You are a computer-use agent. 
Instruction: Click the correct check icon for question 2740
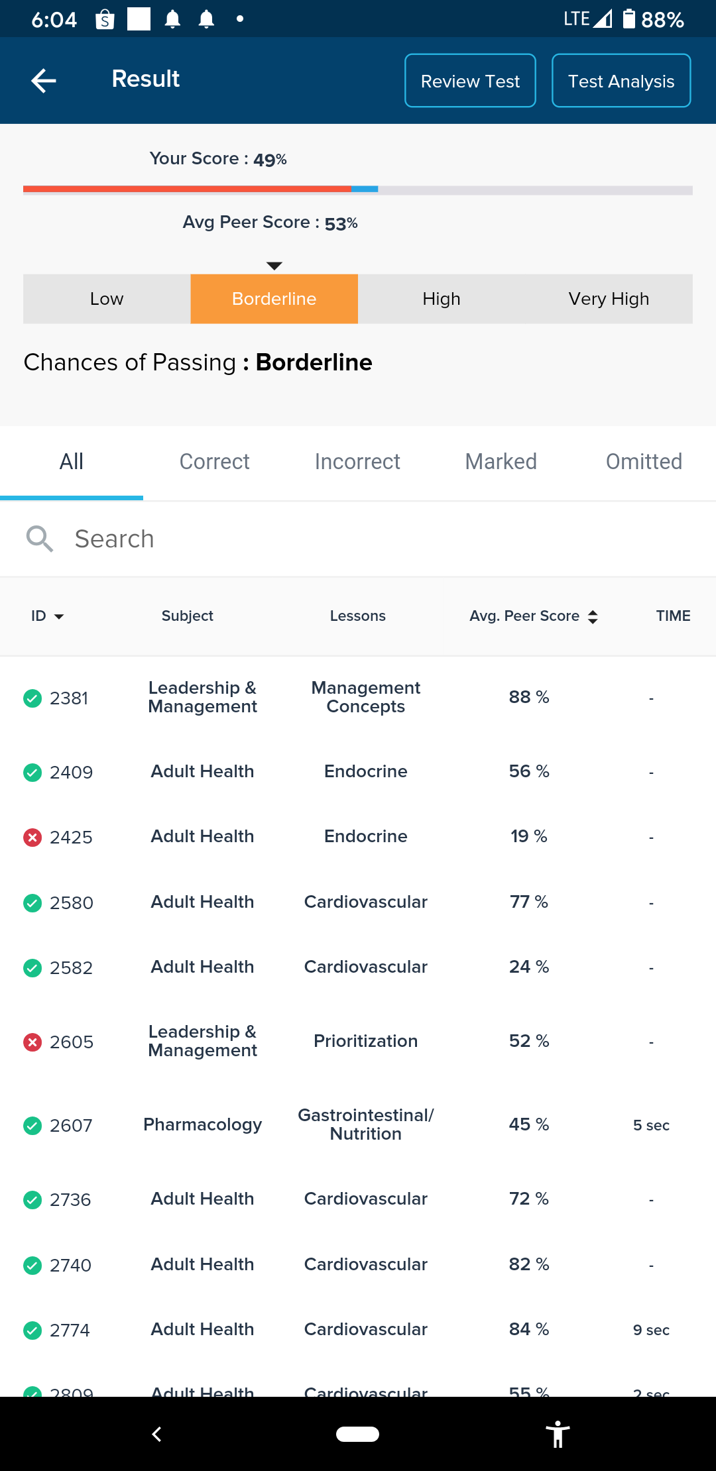tap(32, 1266)
